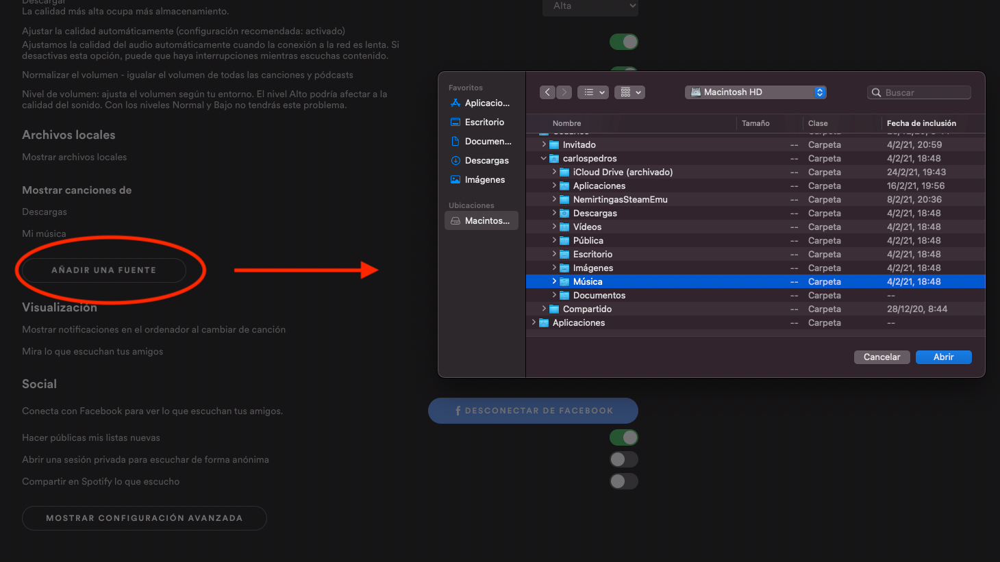Click the Compartido folder icon
The height and width of the screenshot is (562, 1000).
pos(554,309)
